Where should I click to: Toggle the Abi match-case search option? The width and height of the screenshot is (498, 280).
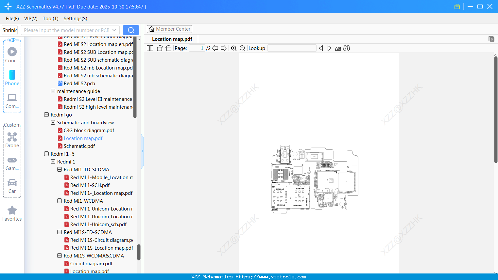tap(338, 48)
